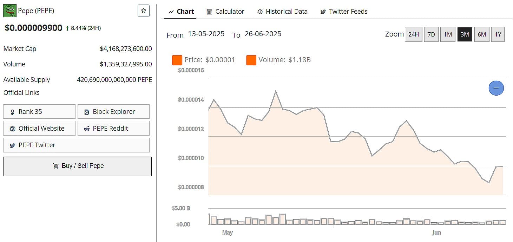The height and width of the screenshot is (242, 513).
Task: Click the Reddit alien icon
Action: [x=87, y=129]
